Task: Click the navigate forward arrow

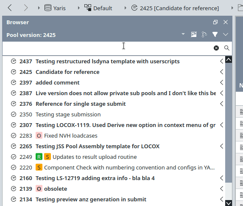Action: (x=26, y=8)
